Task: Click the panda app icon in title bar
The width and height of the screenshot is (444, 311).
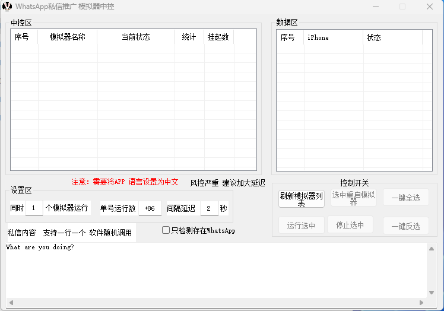Action: tap(7, 7)
